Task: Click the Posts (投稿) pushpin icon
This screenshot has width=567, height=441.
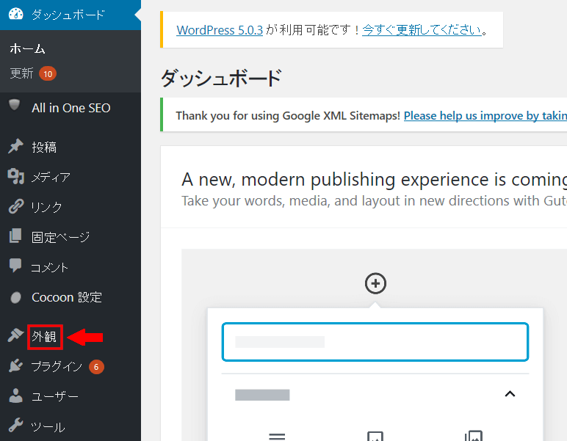Action: 15,147
